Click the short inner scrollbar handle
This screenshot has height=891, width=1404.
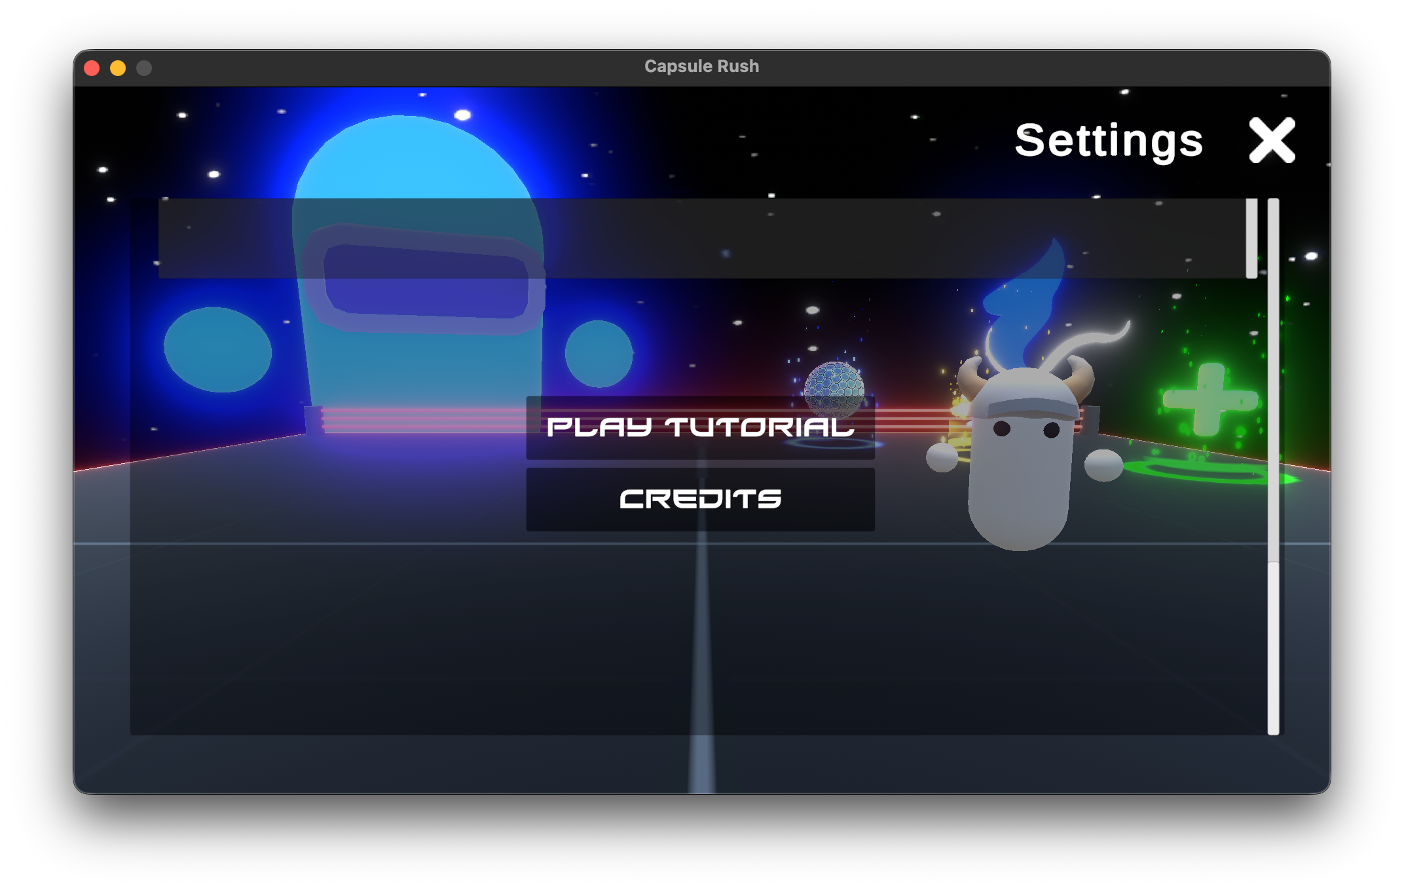coord(1251,238)
